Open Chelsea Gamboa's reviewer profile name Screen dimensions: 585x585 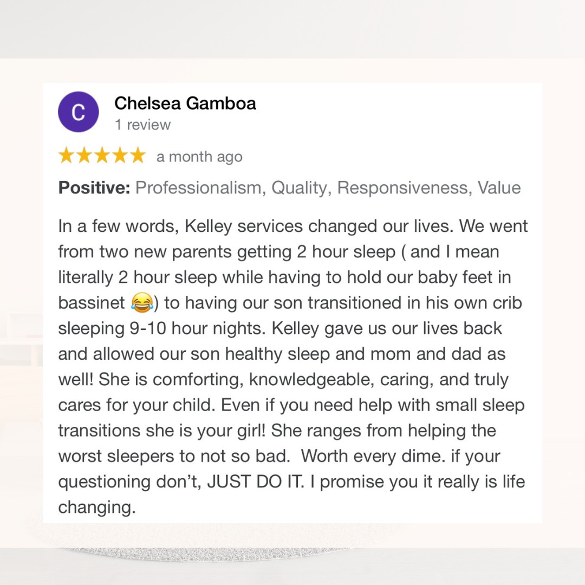point(185,103)
